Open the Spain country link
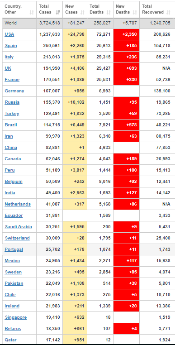 [11, 46]
